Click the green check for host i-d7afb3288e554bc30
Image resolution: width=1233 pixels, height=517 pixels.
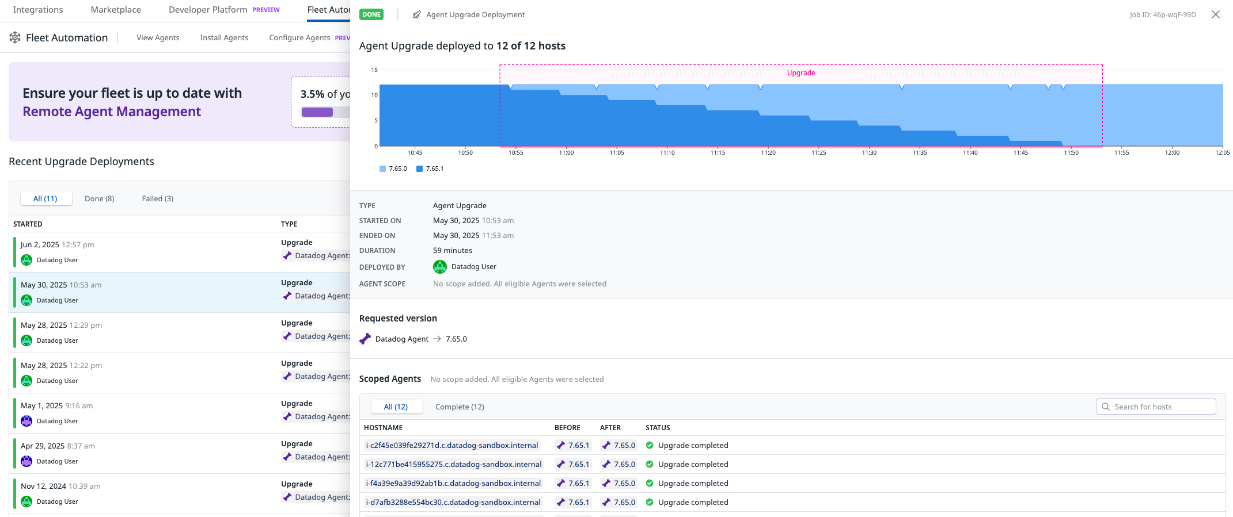tap(650, 502)
